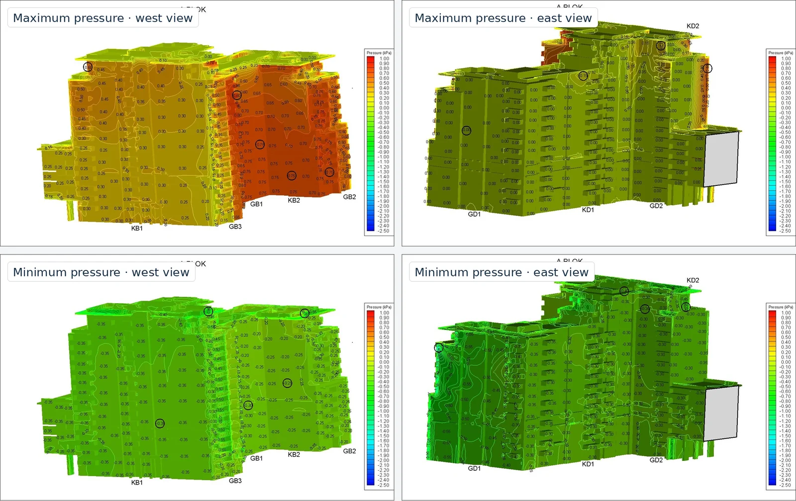Screen dimensions: 796x501
Task: Click label KB1 in minimum pressure west view
Action: 137,483
